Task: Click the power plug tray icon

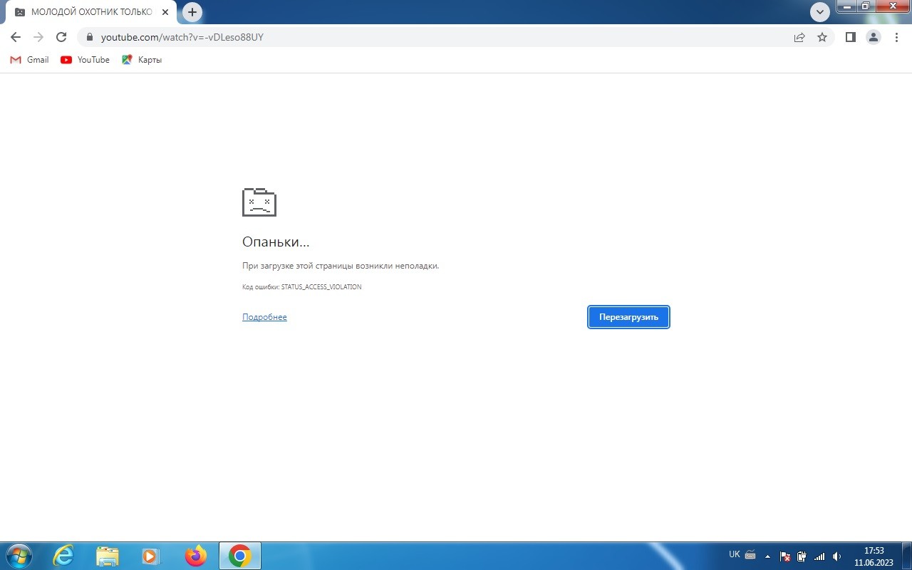Action: 802,556
